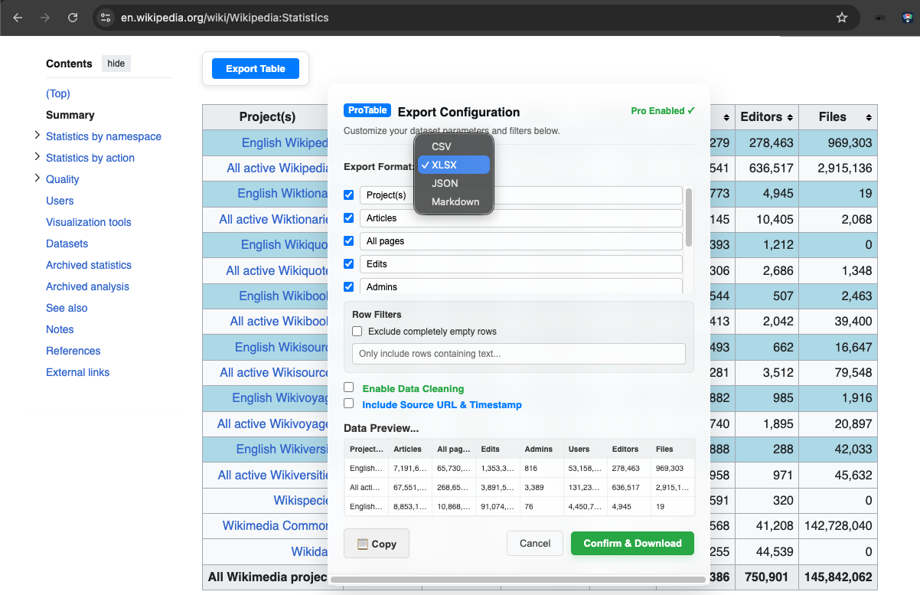920x595 pixels.
Task: Expand Statistics by namespace section
Action: [37, 136]
